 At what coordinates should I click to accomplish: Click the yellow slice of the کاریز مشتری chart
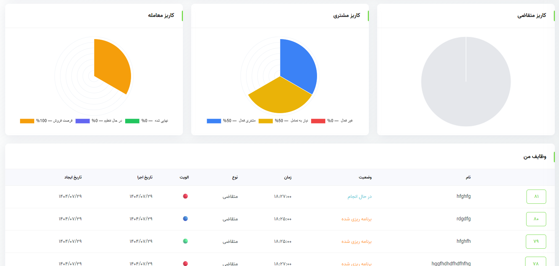point(278,99)
